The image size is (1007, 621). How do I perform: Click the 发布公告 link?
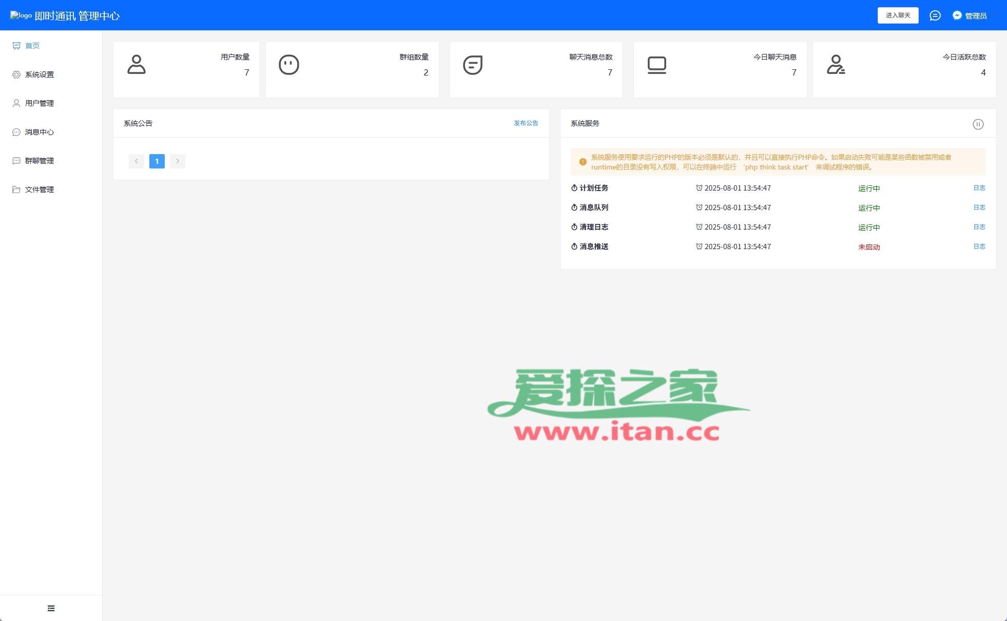point(526,123)
